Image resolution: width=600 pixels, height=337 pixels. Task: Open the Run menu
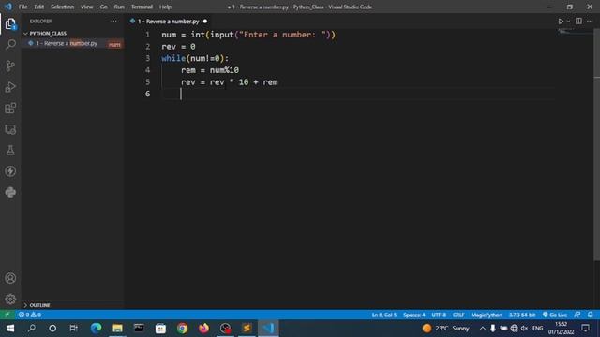[x=119, y=7]
